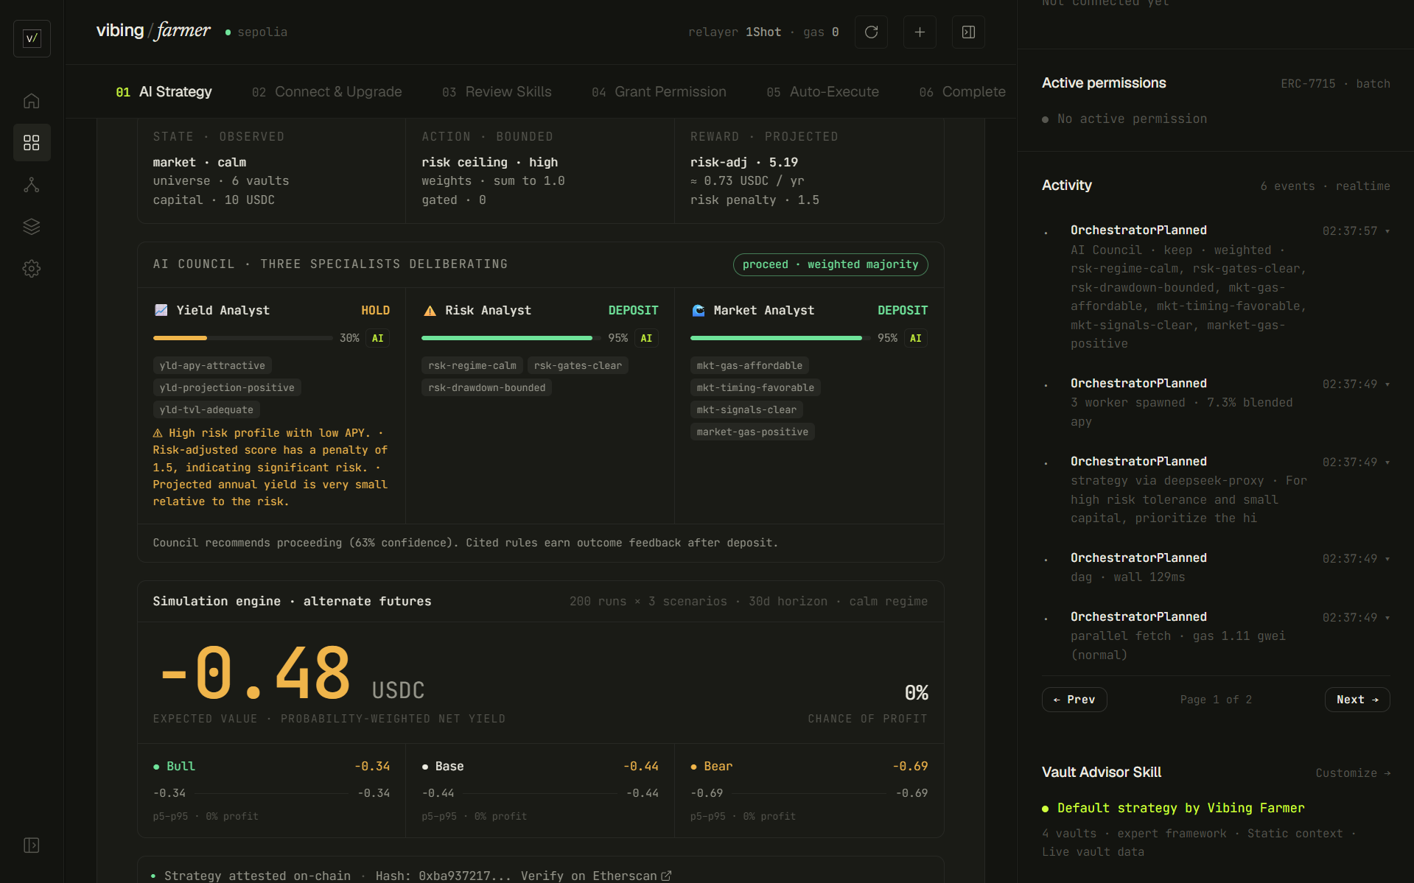Switch to 05 Auto-Execute step
The height and width of the screenshot is (883, 1414).
(822, 92)
